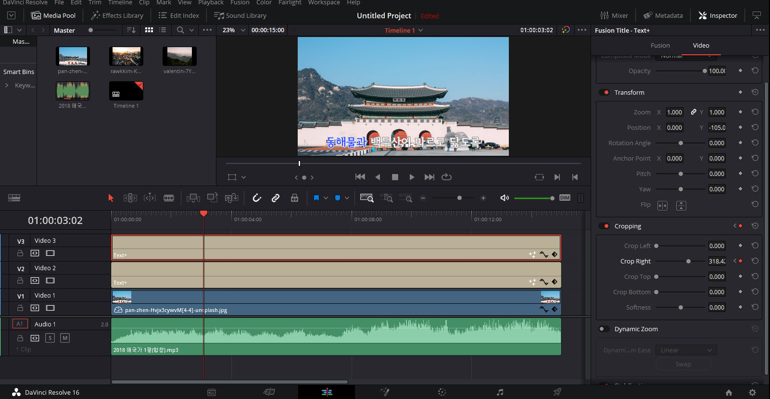Disable the Cropping section switch
770x399 pixels.
[x=604, y=226]
